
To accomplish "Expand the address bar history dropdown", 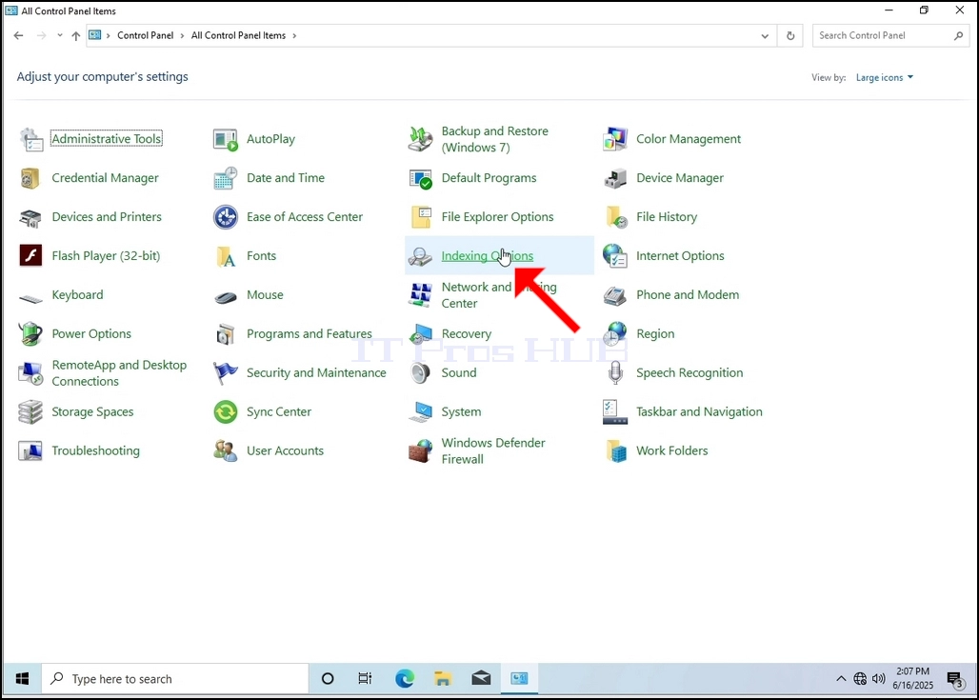I will pyautogui.click(x=765, y=36).
